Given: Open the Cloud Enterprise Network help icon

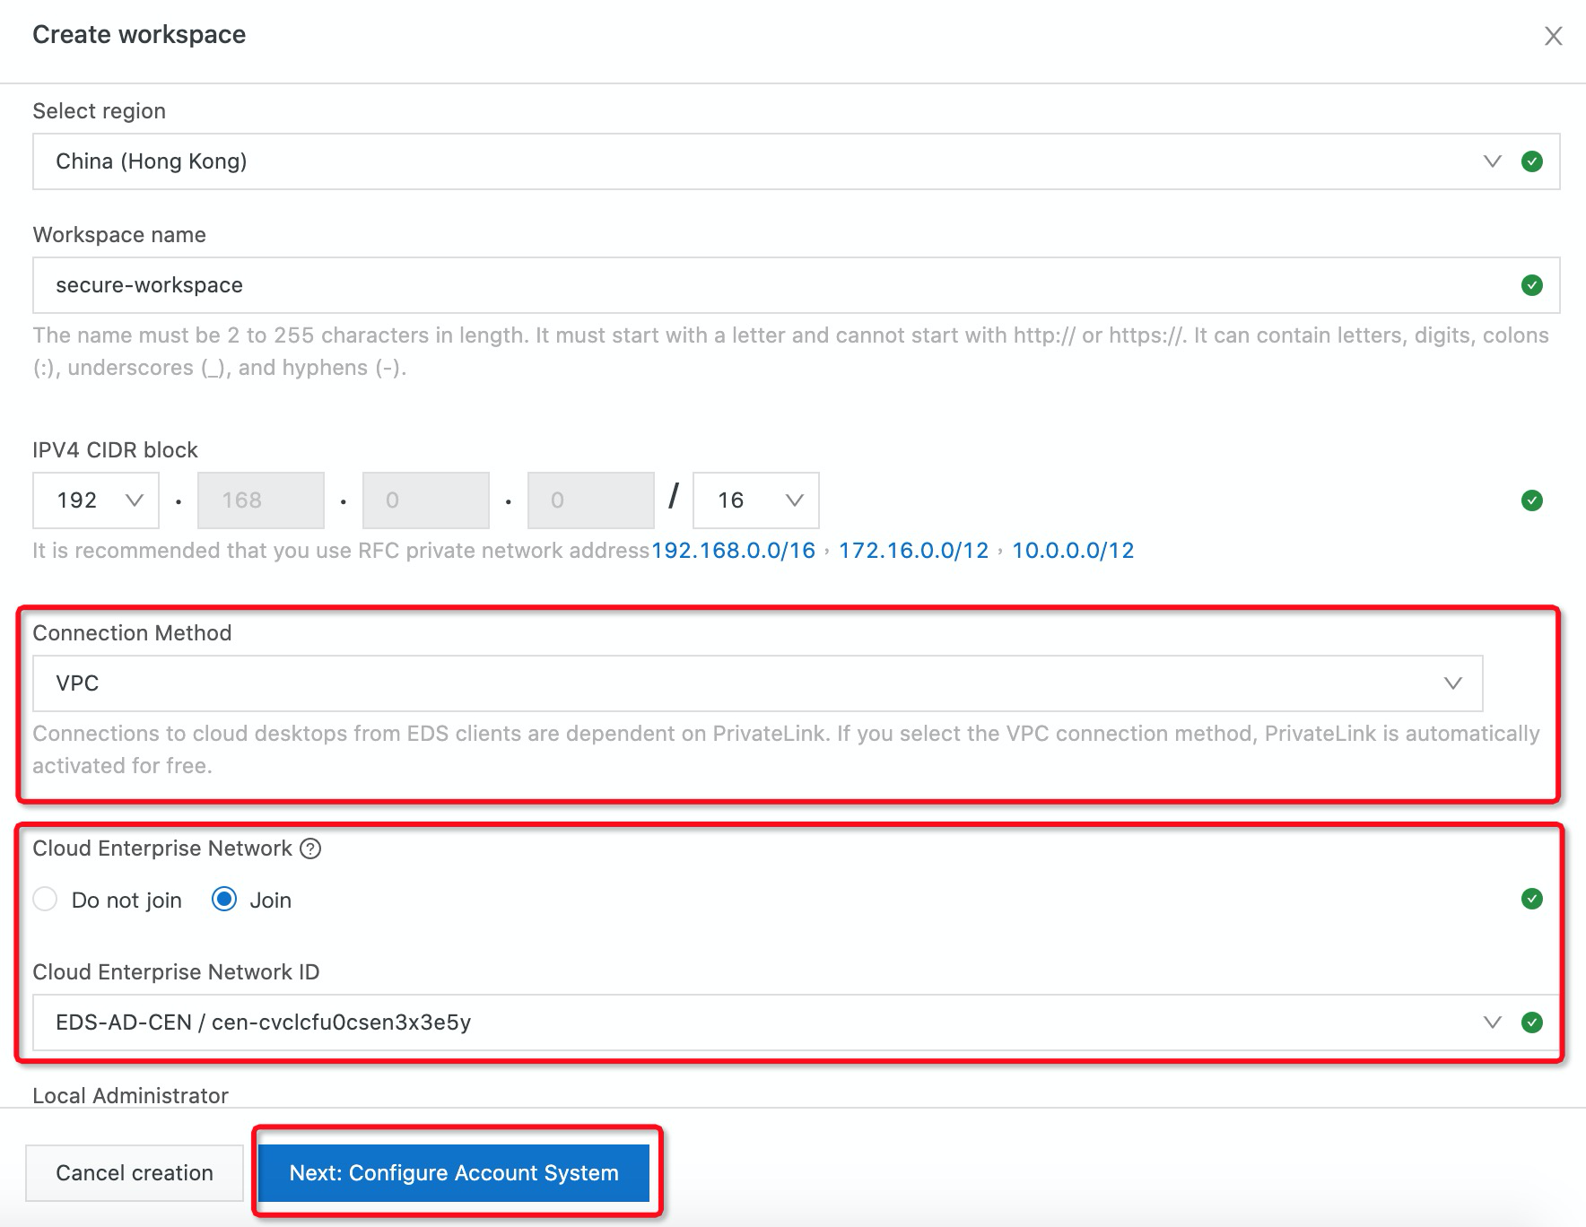Looking at the screenshot, I should click(310, 848).
